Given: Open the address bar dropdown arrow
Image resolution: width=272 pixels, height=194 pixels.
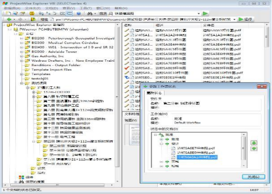Looking at the screenshot, I should coord(234,20).
